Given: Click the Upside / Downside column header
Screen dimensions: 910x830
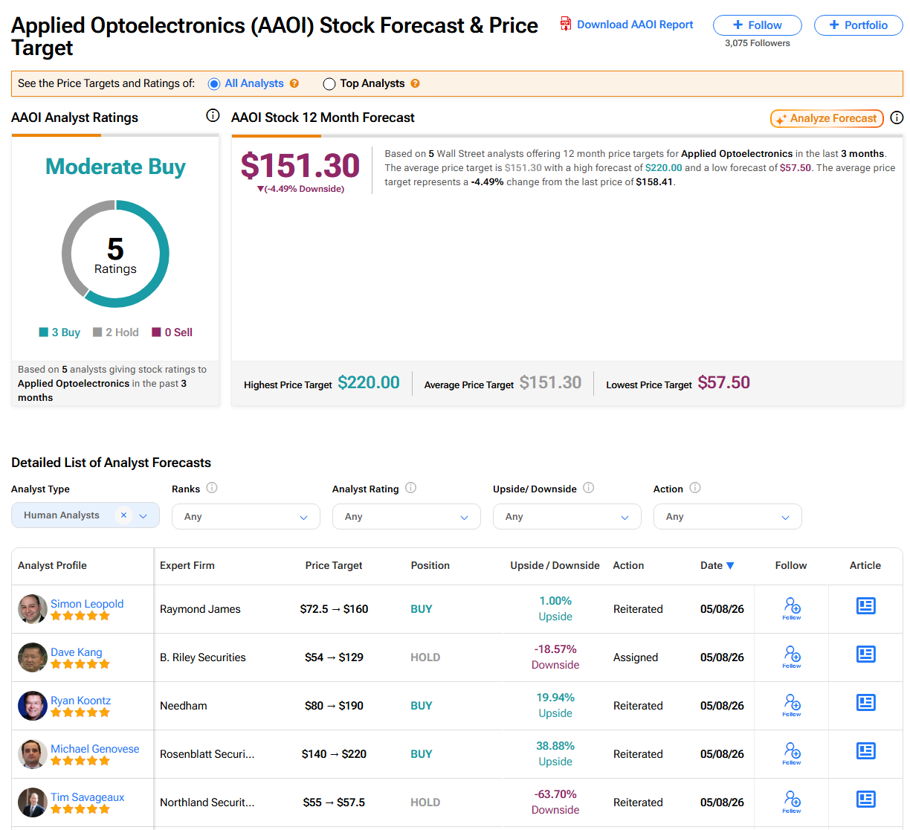Looking at the screenshot, I should (555, 565).
